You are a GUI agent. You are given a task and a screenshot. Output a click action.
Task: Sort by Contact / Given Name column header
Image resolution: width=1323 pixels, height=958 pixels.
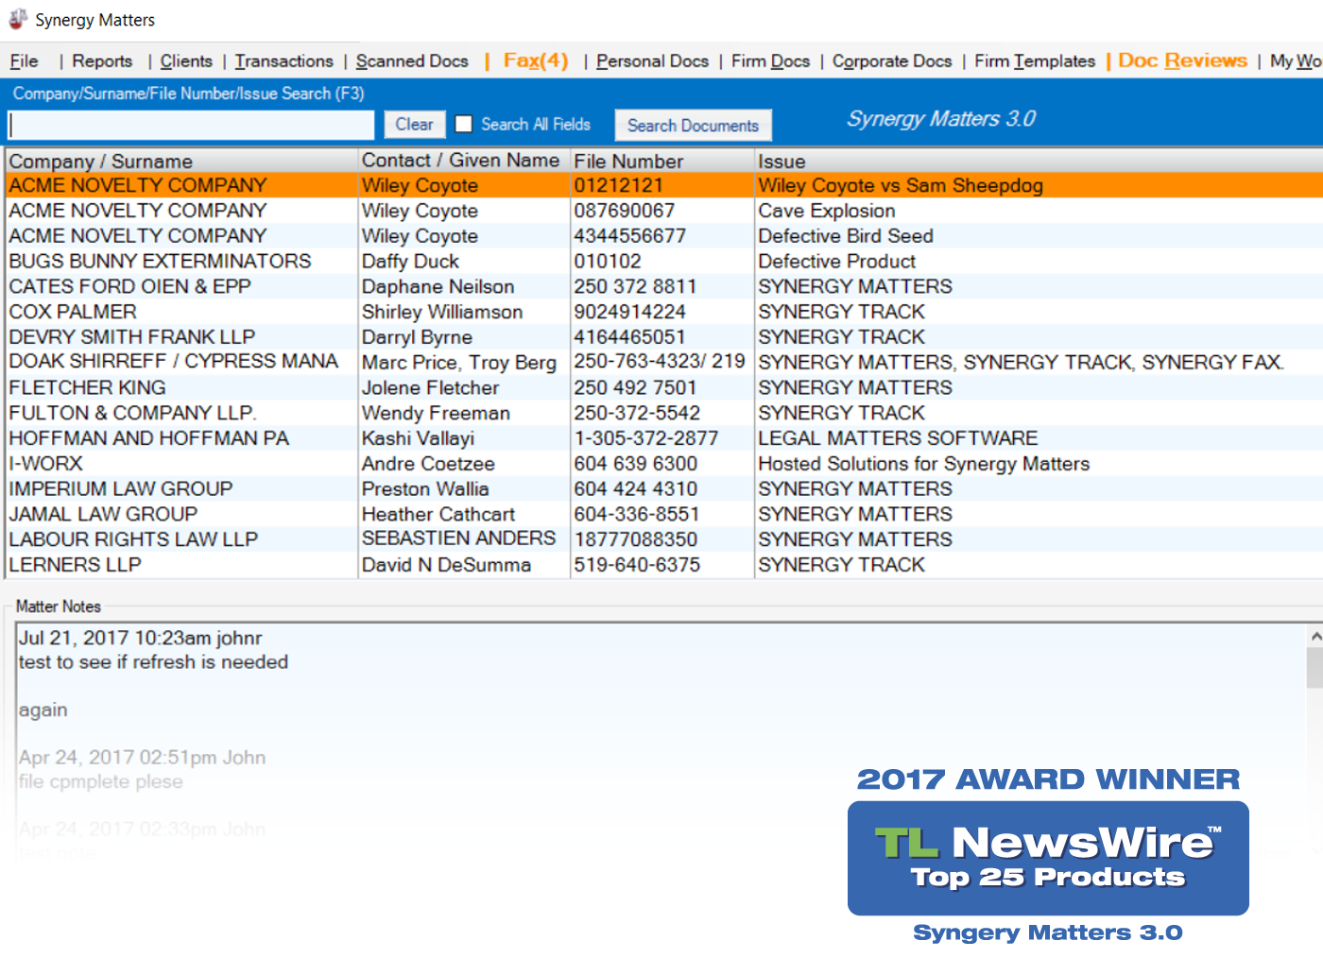tap(464, 161)
